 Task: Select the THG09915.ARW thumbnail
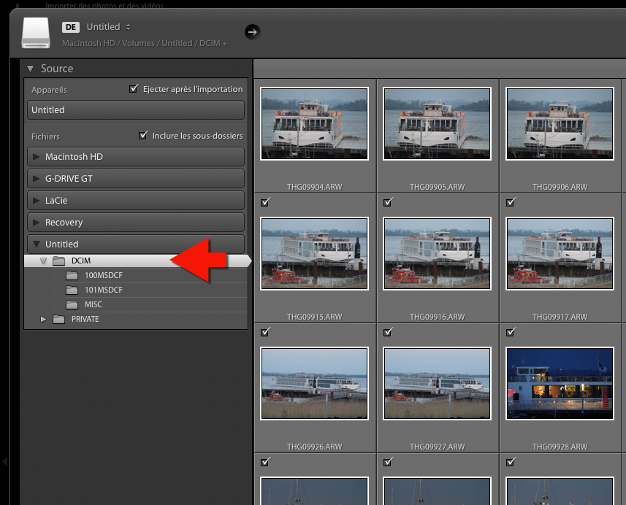pos(314,254)
